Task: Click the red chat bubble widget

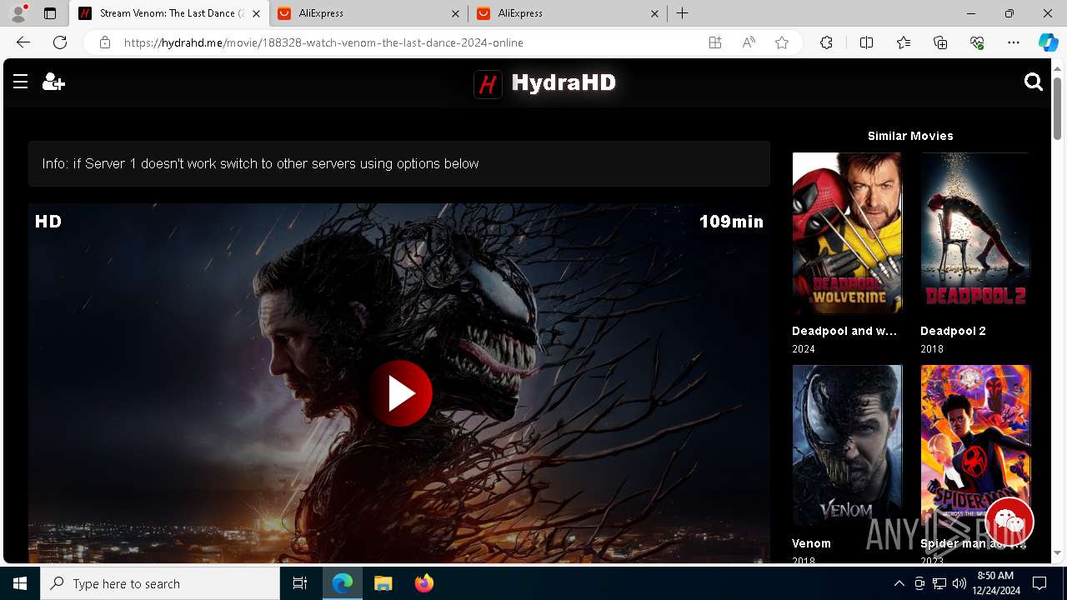Action: click(x=1009, y=522)
